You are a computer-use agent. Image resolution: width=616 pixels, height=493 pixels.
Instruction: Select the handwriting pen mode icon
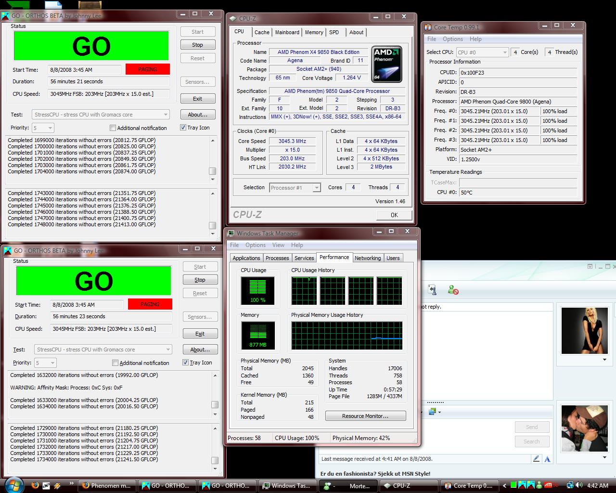coord(537,459)
